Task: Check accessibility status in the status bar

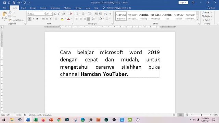Action: (41, 115)
